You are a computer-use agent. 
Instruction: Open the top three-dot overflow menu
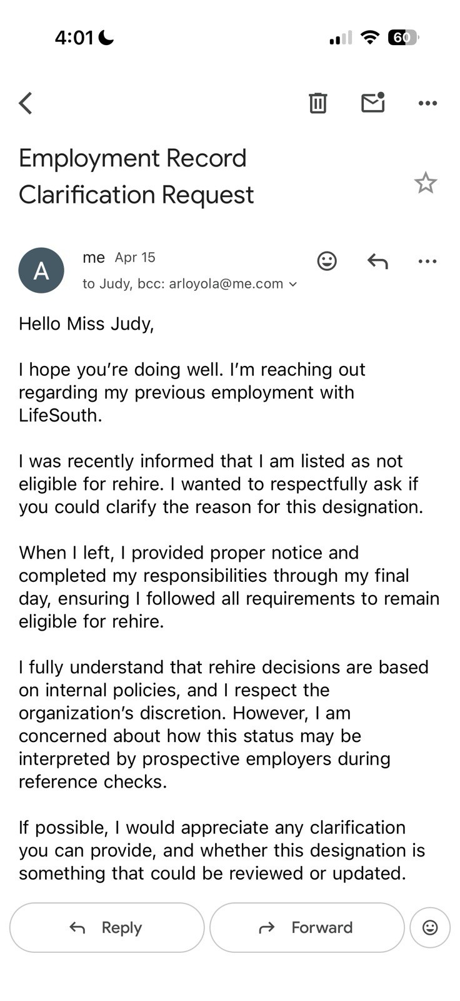[x=427, y=103]
